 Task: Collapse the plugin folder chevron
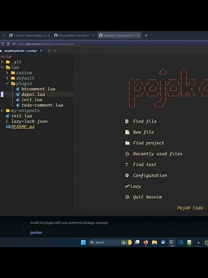coord(7,83)
